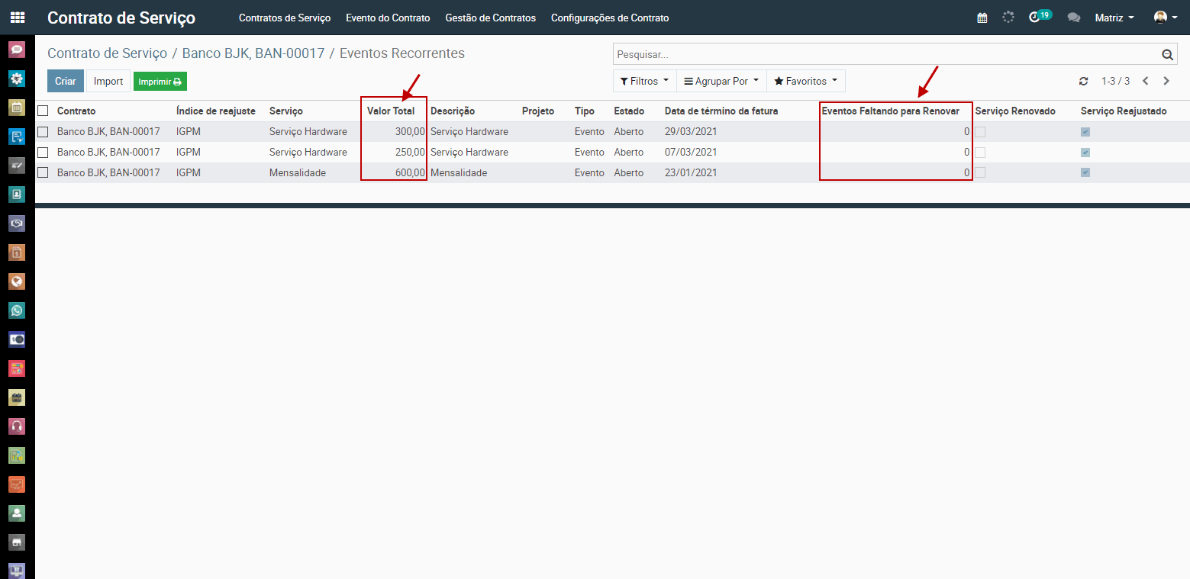This screenshot has height=579, width=1190.
Task: Expand the Filtros dropdown
Action: click(644, 81)
